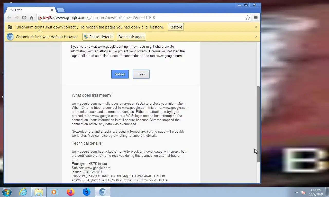Open a new tab
This screenshot has height=197, width=329.
pos(60,10)
